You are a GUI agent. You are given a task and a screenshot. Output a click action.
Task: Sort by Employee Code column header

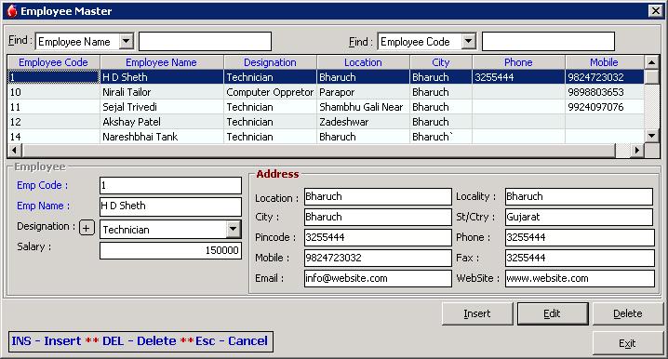click(x=54, y=62)
